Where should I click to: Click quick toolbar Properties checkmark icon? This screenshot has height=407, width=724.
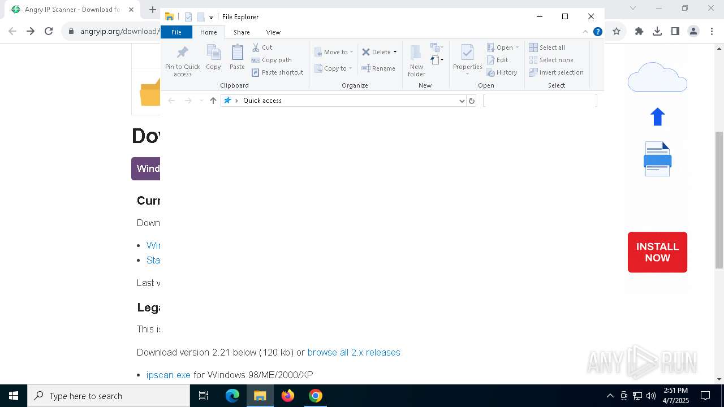(x=188, y=17)
